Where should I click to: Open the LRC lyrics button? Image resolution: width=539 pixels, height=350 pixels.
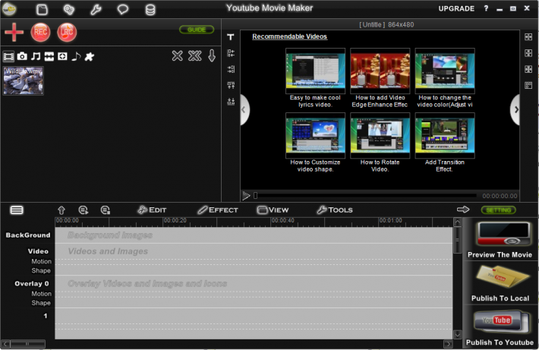tap(67, 33)
